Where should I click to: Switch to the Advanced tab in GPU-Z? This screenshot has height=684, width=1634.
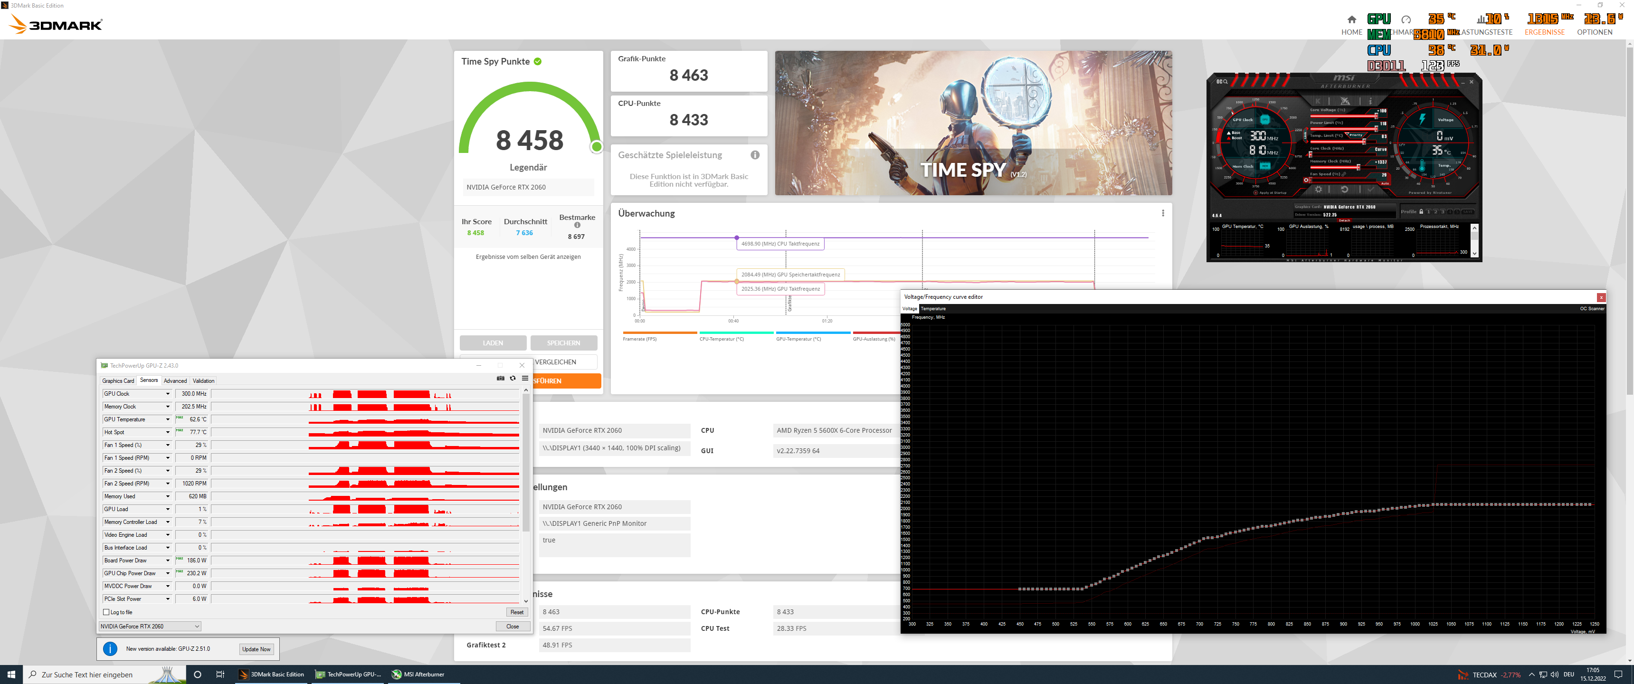coord(175,380)
